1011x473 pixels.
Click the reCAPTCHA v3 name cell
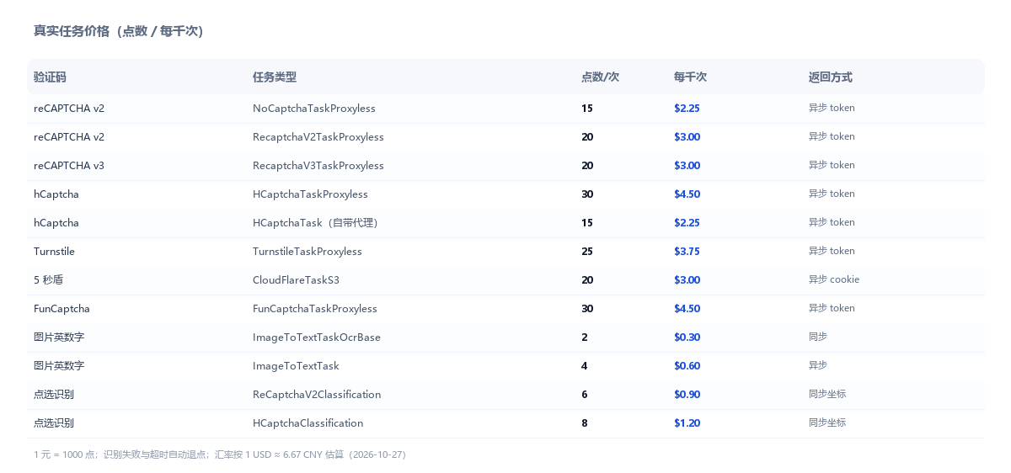[69, 166]
